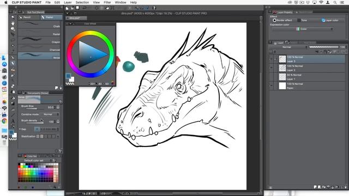This screenshot has width=349, height=196.
Task: Click the Undo arrow in command bar
Action: (85, 8)
